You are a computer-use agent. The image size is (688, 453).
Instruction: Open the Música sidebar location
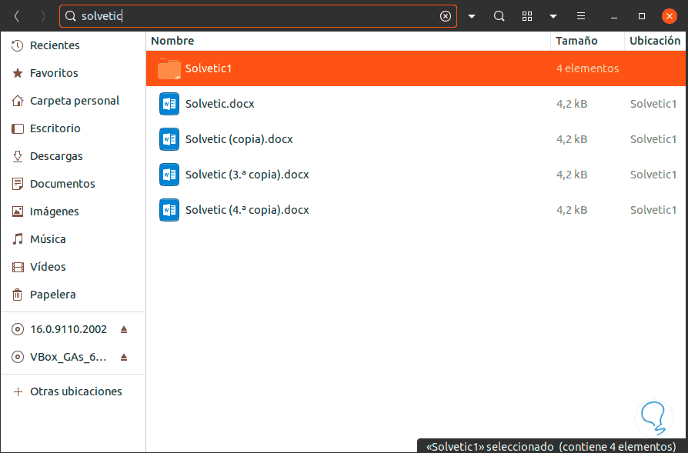pos(17,239)
